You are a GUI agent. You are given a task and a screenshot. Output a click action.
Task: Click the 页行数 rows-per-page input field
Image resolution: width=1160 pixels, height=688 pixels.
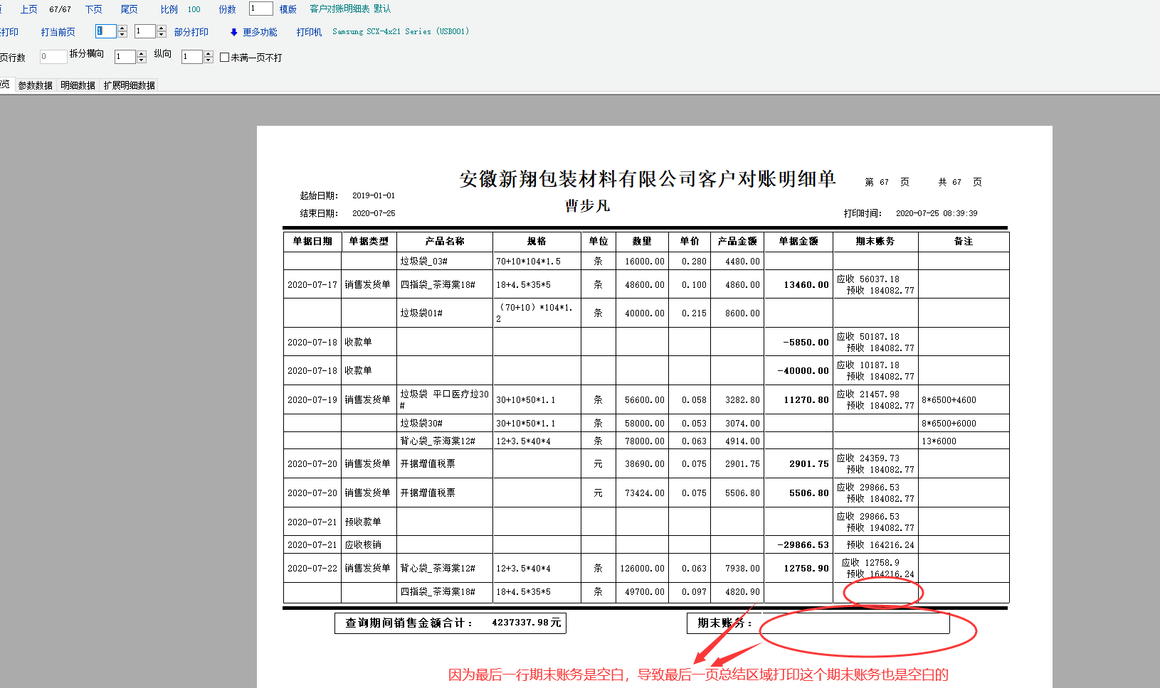tap(53, 57)
